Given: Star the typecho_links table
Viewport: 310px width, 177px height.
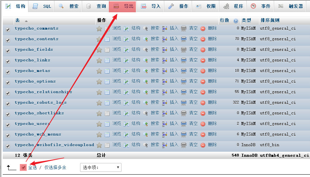Looking at the screenshot, I should tap(99, 60).
